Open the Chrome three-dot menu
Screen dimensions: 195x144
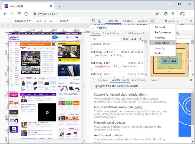pos(190,14)
